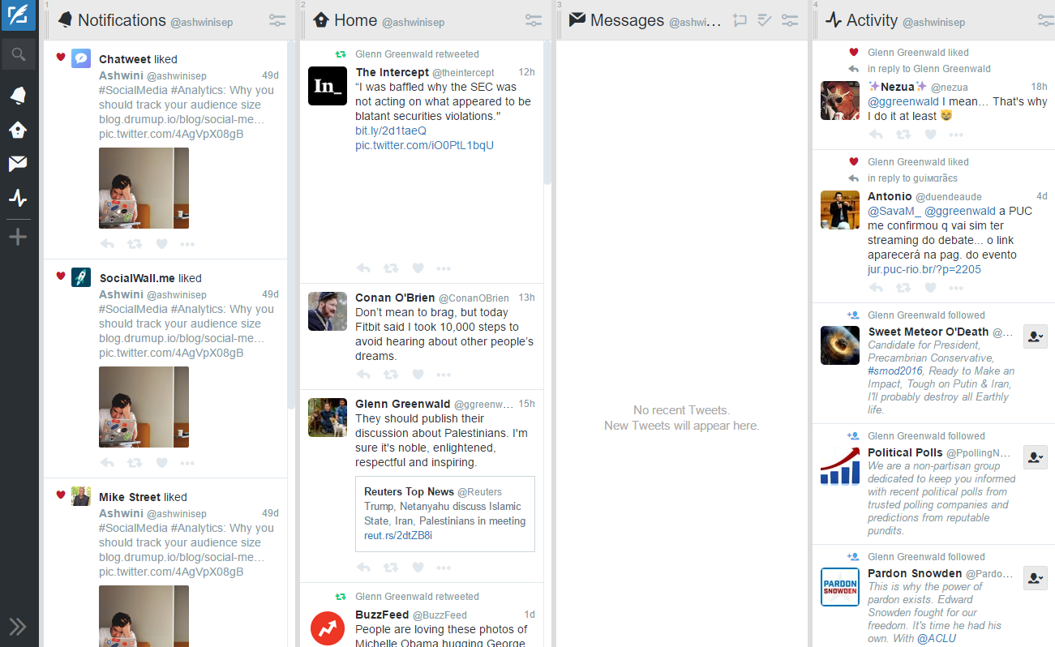Image resolution: width=1055 pixels, height=647 pixels.
Task: Open more options on The Intercept tweet
Action: pyautogui.click(x=444, y=268)
